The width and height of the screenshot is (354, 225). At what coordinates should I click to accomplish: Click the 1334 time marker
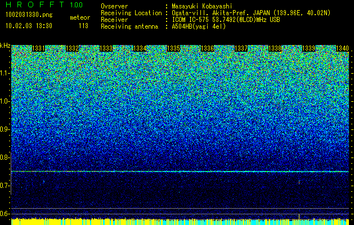coord(140,48)
